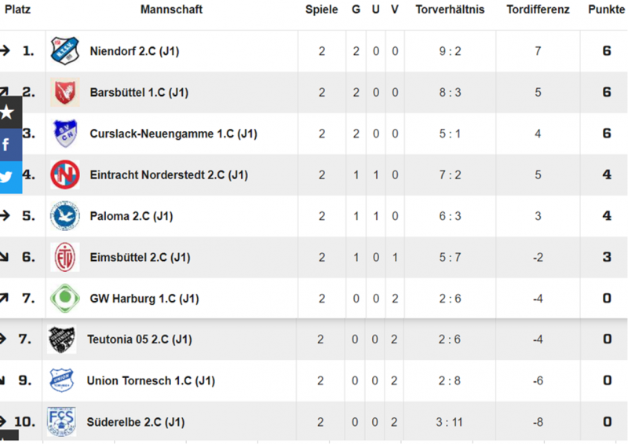Open the Süderelbe 2.C (J1) team link

pos(136,422)
